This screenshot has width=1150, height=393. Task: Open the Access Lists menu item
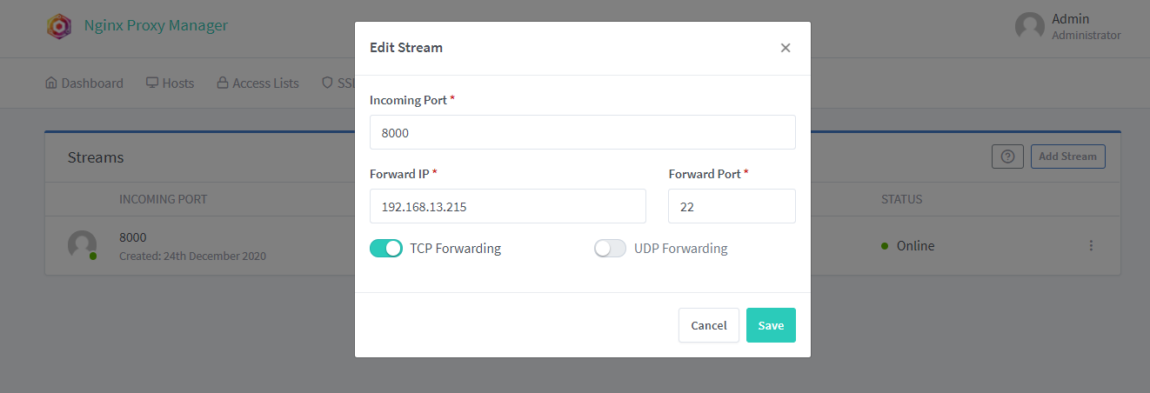pos(265,83)
